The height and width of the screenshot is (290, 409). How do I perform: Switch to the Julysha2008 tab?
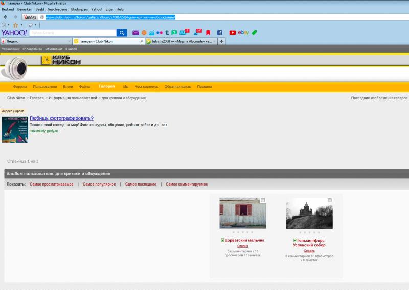coord(181,41)
